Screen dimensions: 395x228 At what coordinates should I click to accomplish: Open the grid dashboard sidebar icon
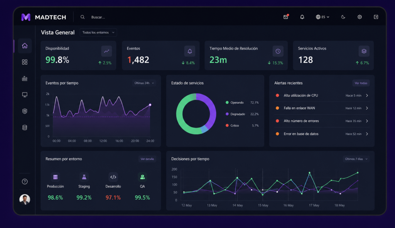click(x=25, y=62)
